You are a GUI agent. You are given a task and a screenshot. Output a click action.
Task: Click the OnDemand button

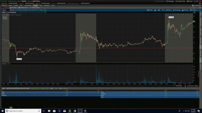pyautogui.click(x=196, y=6)
